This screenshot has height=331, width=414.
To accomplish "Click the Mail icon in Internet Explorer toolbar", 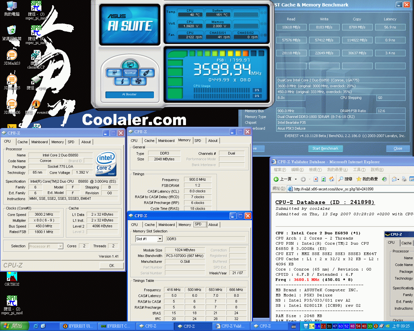I will tap(394, 179).
